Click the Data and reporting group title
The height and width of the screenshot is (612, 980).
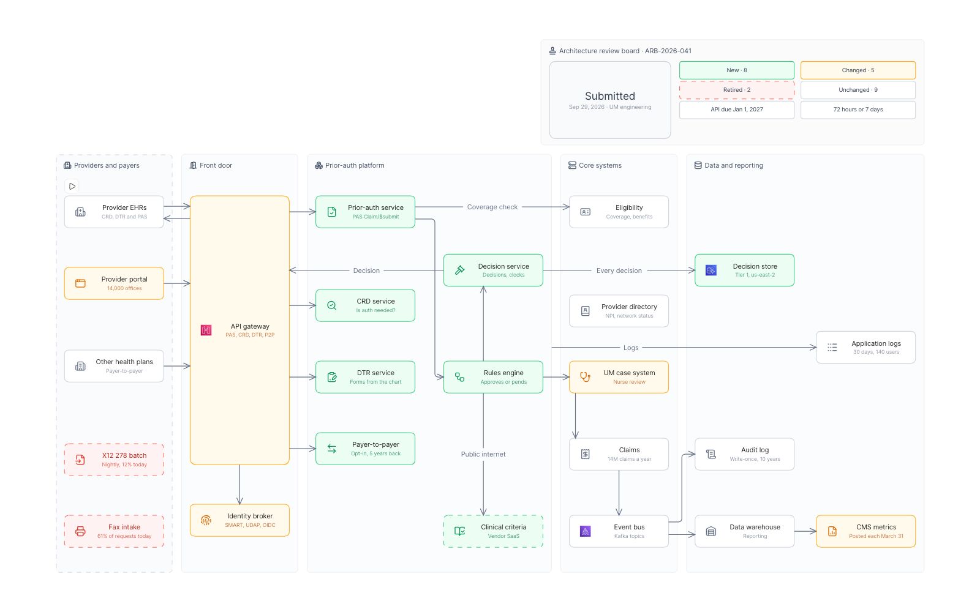[734, 165]
